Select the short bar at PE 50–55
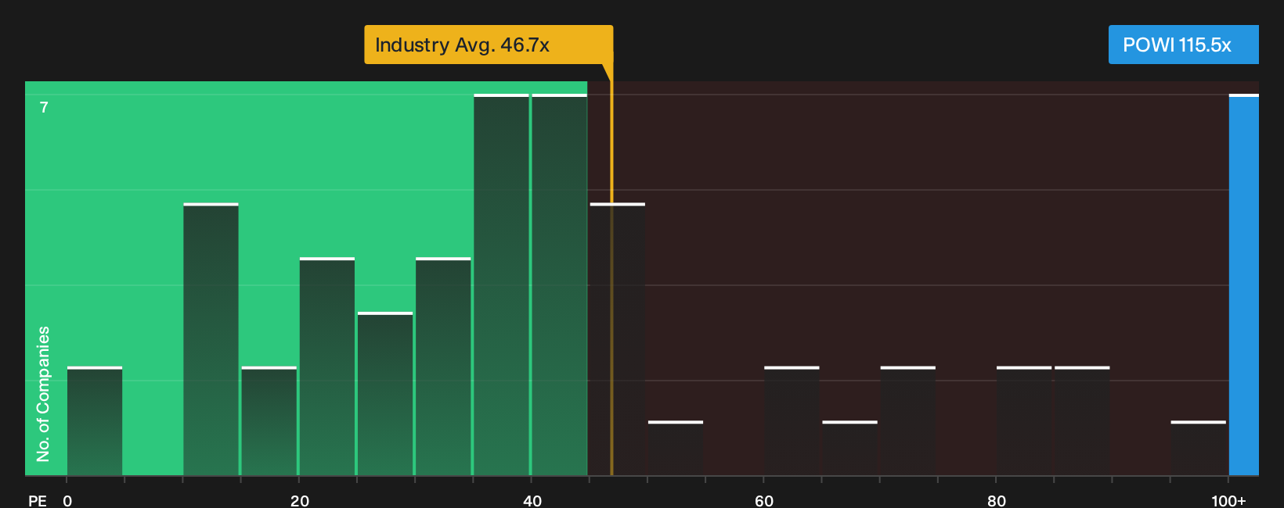The height and width of the screenshot is (508, 1284). [x=676, y=449]
